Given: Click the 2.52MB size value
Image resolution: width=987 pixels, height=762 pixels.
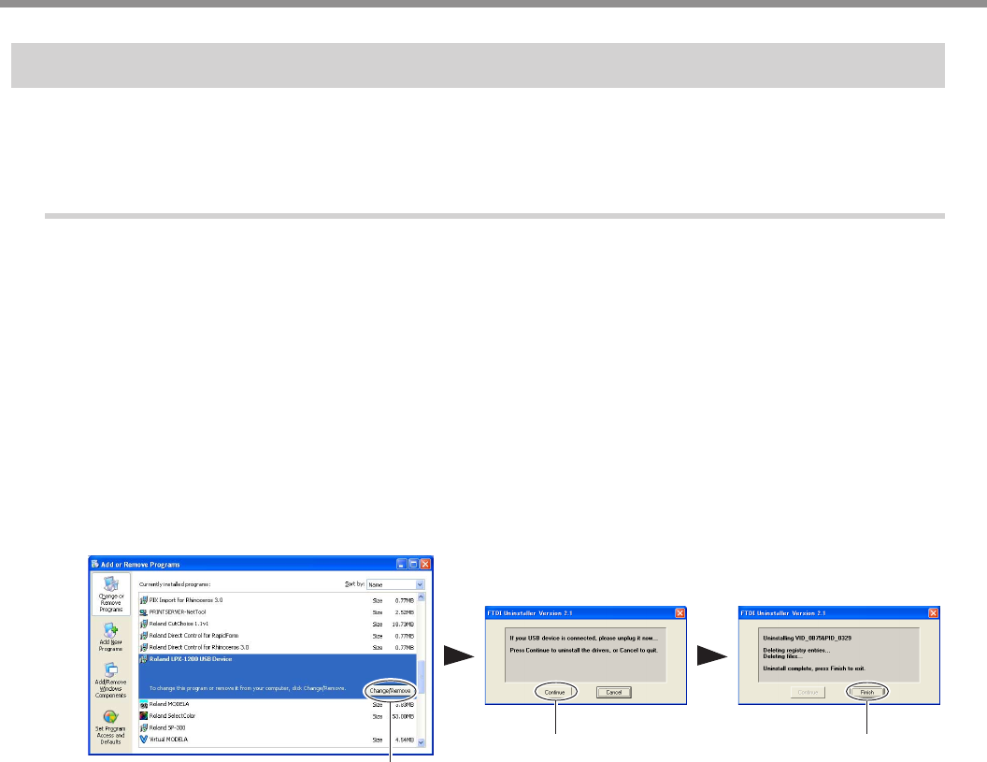Looking at the screenshot, I should [404, 612].
